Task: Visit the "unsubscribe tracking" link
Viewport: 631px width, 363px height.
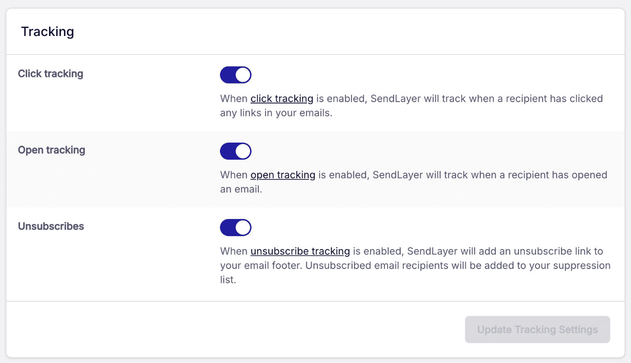Action: [300, 251]
